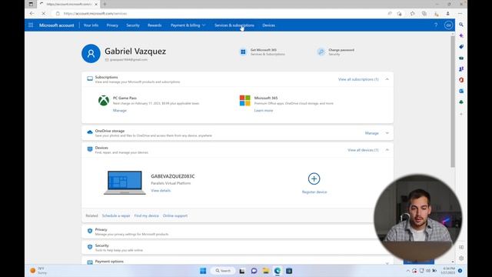Open the Discover sparkle icon in Edge sidebar
Image resolution: width=492 pixels, height=277 pixels.
pyautogui.click(x=461, y=36)
